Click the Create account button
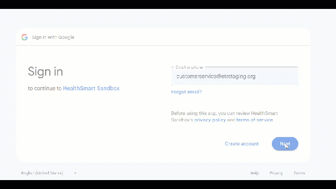336x189 pixels. click(241, 144)
